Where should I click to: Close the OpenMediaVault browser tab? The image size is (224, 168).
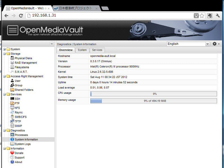click(48, 8)
